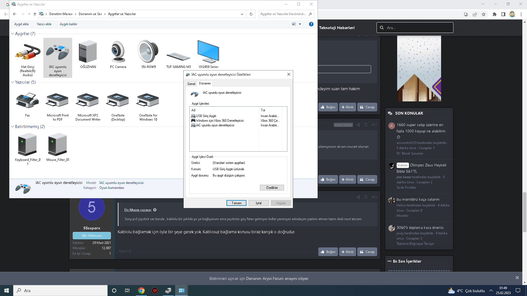Image resolution: width=527 pixels, height=296 pixels.
Task: Open 55superx user profile link
Action: [x=92, y=228]
